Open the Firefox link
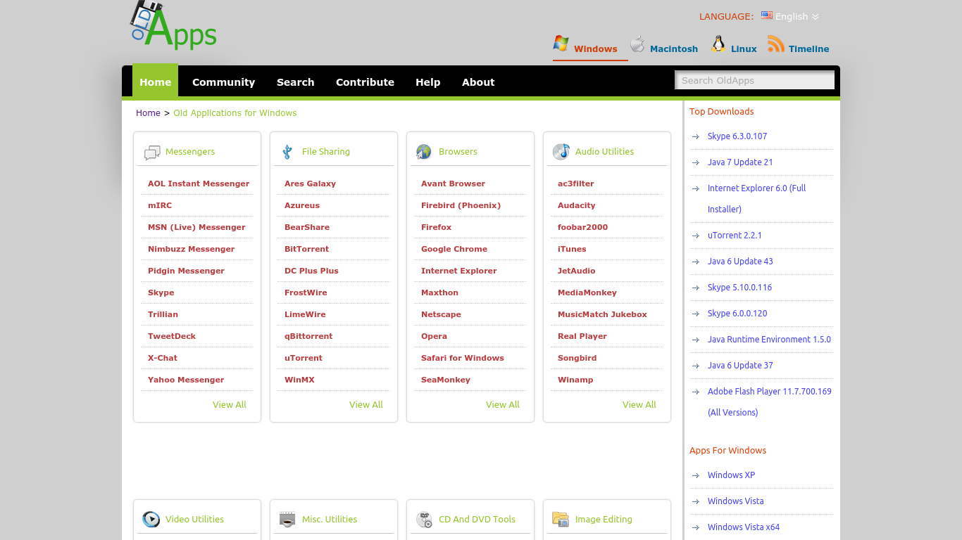962x540 pixels. [x=436, y=227]
